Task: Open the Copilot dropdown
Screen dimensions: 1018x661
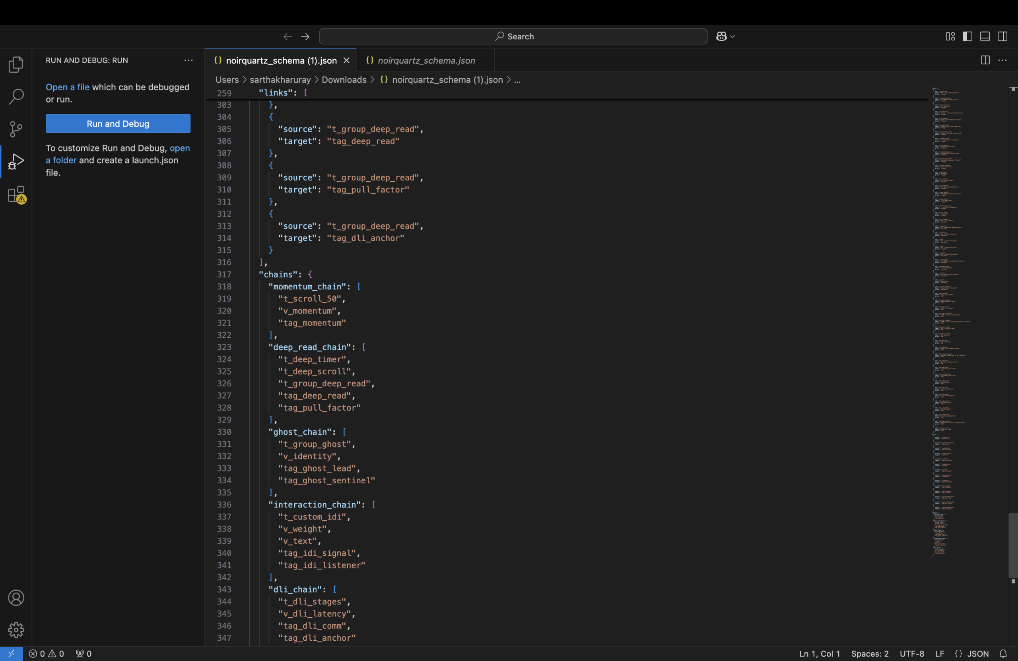Action: 725,36
